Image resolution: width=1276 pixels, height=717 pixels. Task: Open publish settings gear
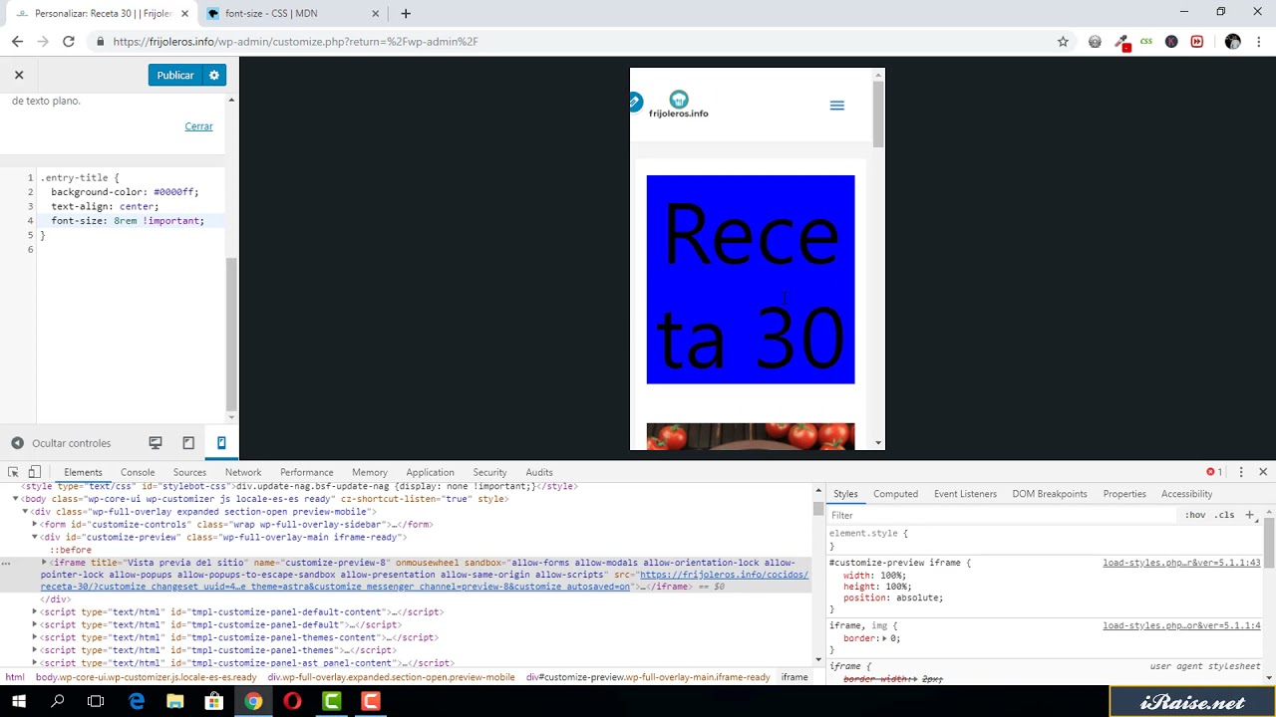pyautogui.click(x=213, y=75)
